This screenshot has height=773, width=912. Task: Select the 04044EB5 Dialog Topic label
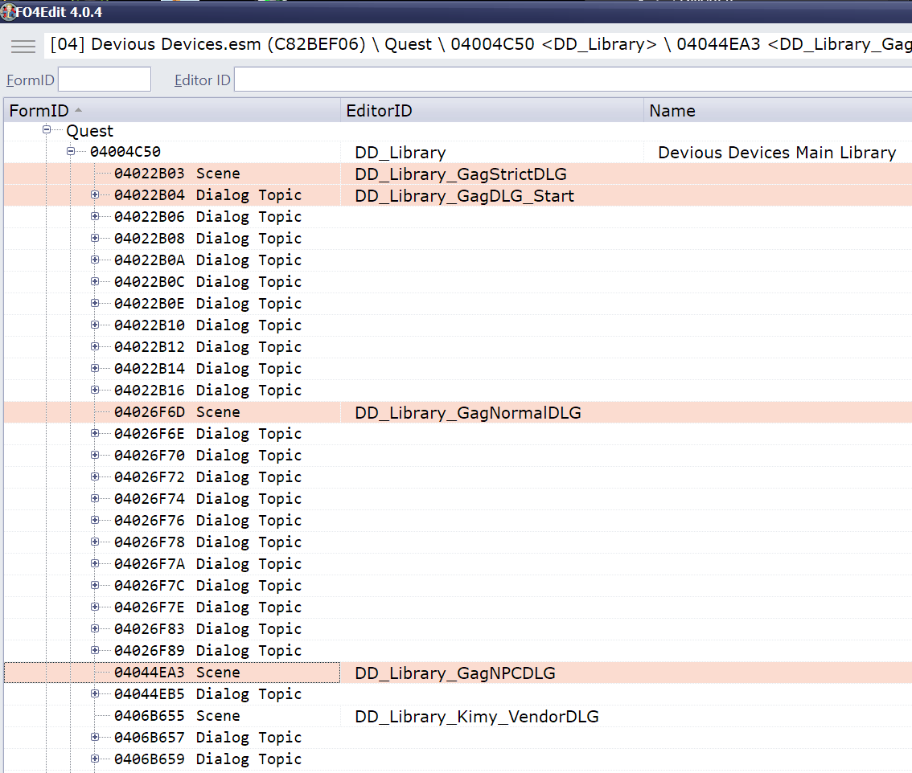click(207, 694)
